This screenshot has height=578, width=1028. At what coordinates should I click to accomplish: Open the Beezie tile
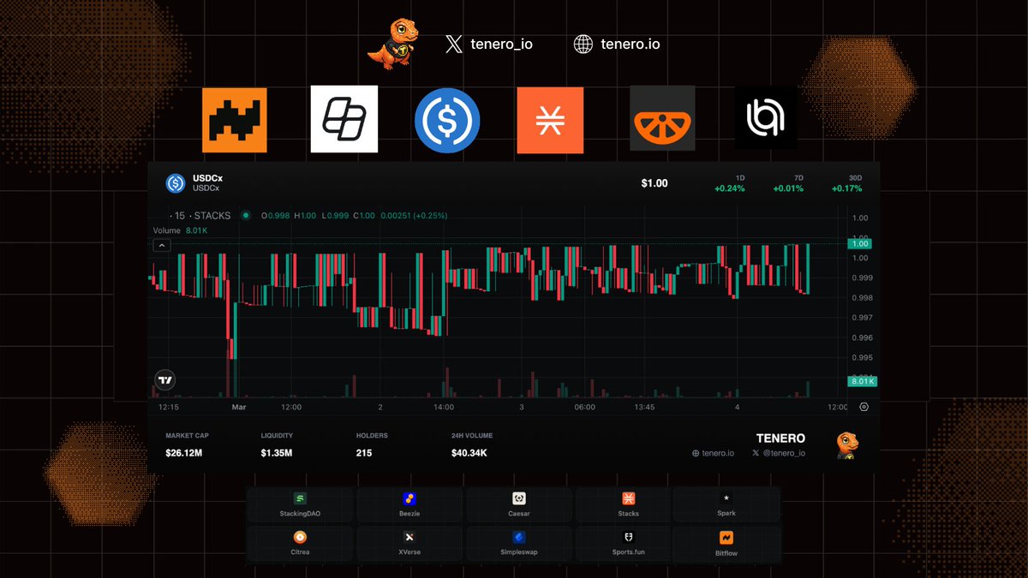coord(409,504)
